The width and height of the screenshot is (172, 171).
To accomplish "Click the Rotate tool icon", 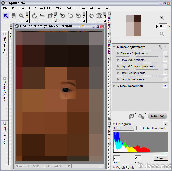I will click(x=34, y=16).
